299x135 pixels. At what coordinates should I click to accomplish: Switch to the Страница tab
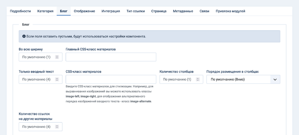click(159, 11)
